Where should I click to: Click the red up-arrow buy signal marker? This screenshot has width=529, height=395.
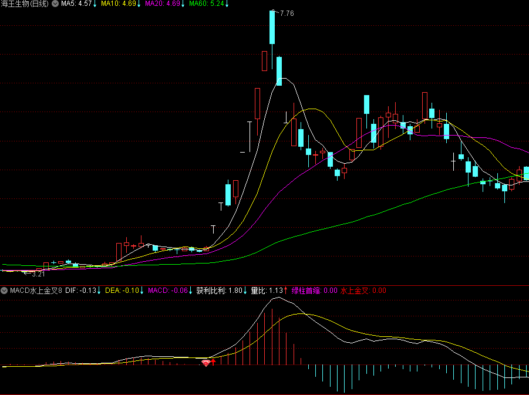(214, 363)
